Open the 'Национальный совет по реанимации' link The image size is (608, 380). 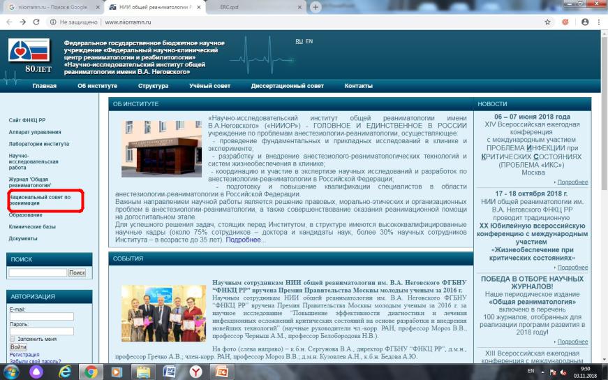[x=40, y=200]
